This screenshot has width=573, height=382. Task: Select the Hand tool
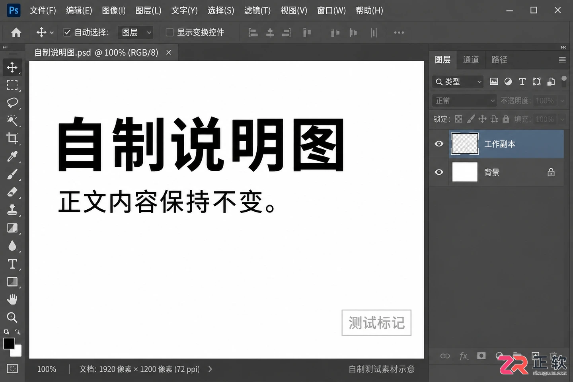(x=12, y=299)
